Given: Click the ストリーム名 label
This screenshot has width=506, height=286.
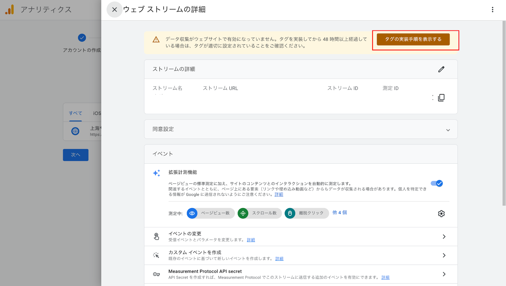Looking at the screenshot, I should (x=167, y=88).
